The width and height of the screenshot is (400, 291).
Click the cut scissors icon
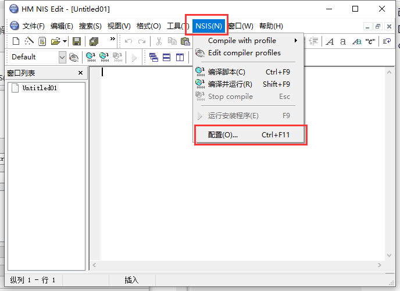coord(159,41)
